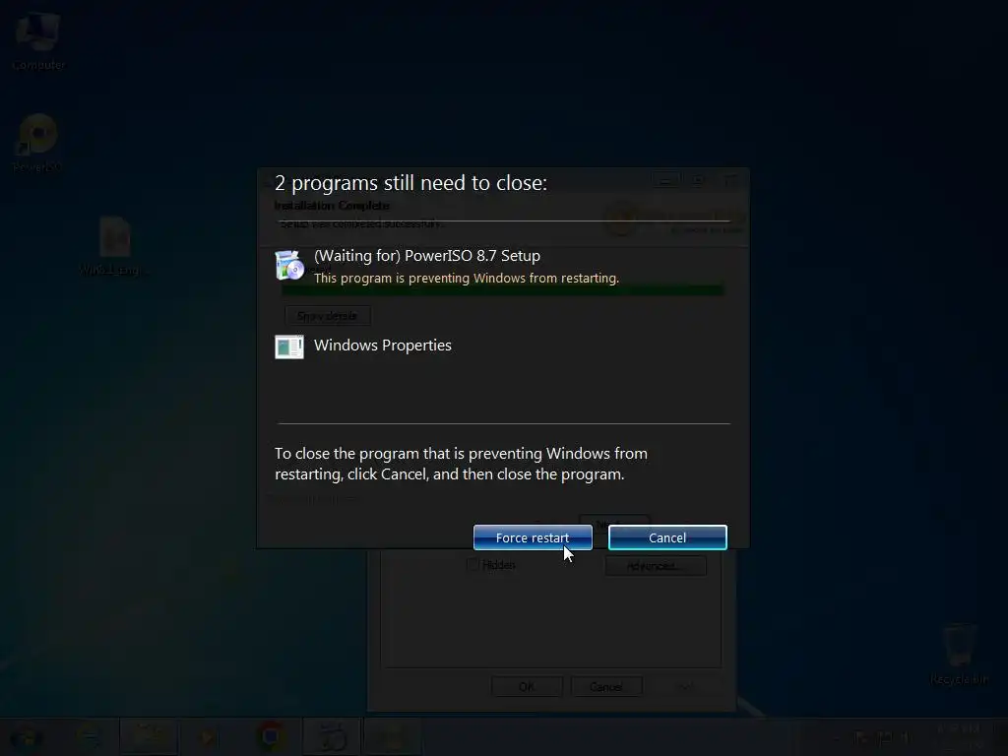The width and height of the screenshot is (1008, 756).
Task: Click the green install progress bar in setup
Action: tap(503, 290)
